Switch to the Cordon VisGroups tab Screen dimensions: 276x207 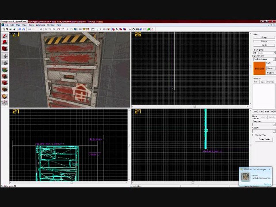270,82
